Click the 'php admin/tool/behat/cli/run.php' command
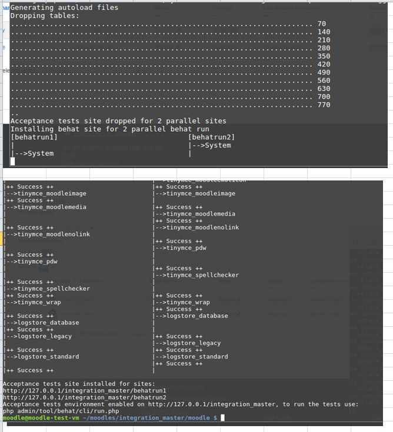The height and width of the screenshot is (432, 393). [x=61, y=411]
